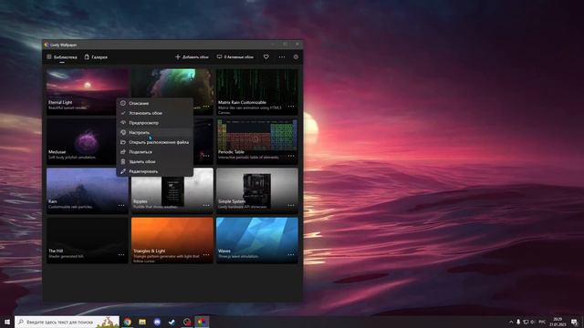
Task: Select 'Настроить' from the context menu
Action: (x=155, y=132)
